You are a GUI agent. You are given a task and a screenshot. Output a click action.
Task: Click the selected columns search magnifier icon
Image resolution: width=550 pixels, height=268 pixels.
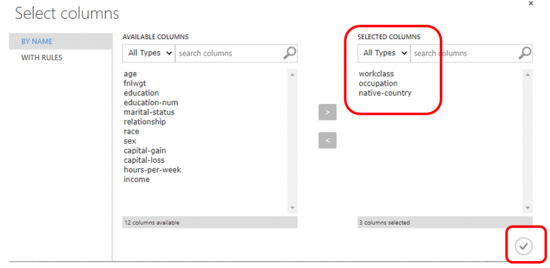click(525, 53)
